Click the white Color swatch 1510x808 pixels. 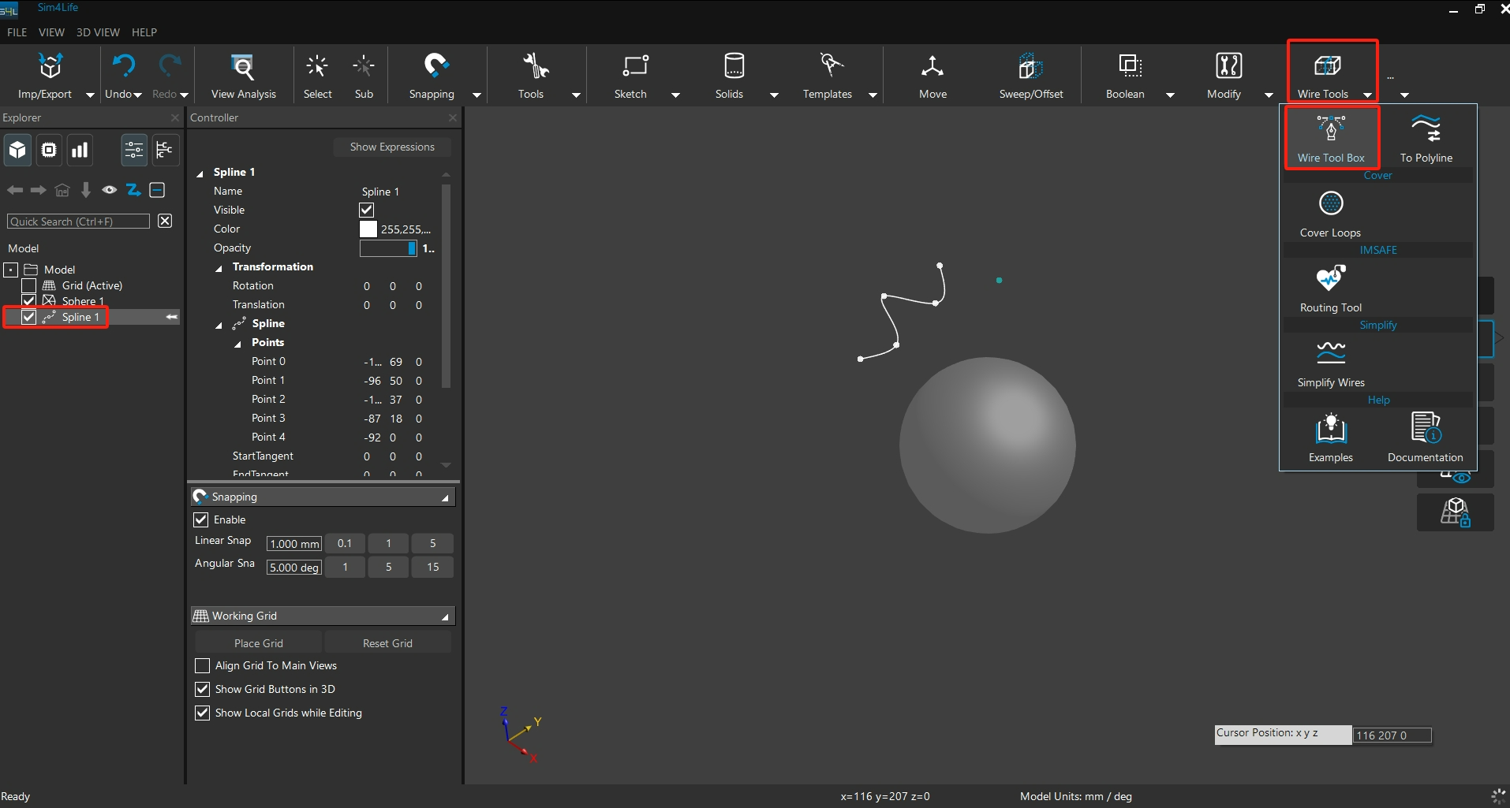click(x=368, y=229)
